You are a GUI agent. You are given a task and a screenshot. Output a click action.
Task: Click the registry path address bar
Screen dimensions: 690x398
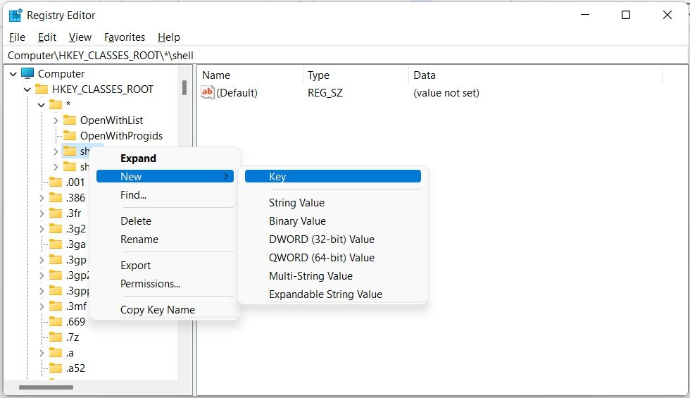[x=345, y=55]
